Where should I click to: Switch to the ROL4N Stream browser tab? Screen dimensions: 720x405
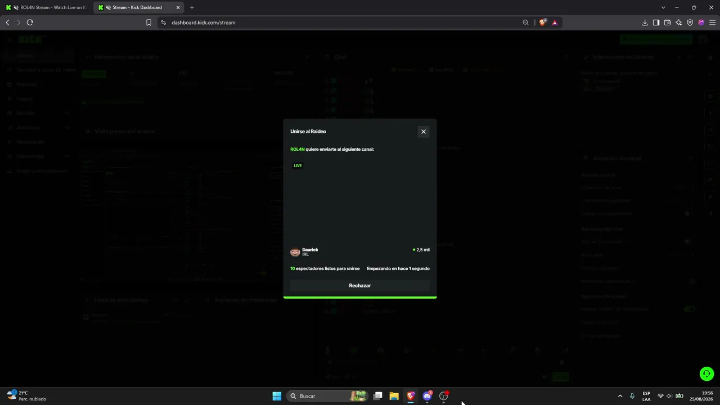46,7
